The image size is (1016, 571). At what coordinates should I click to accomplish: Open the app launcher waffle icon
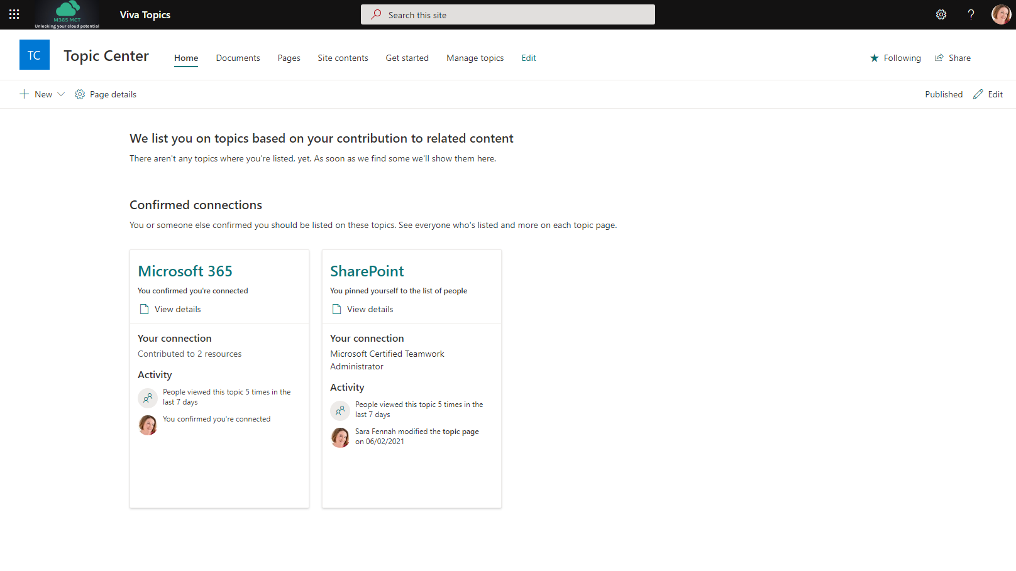coord(14,14)
